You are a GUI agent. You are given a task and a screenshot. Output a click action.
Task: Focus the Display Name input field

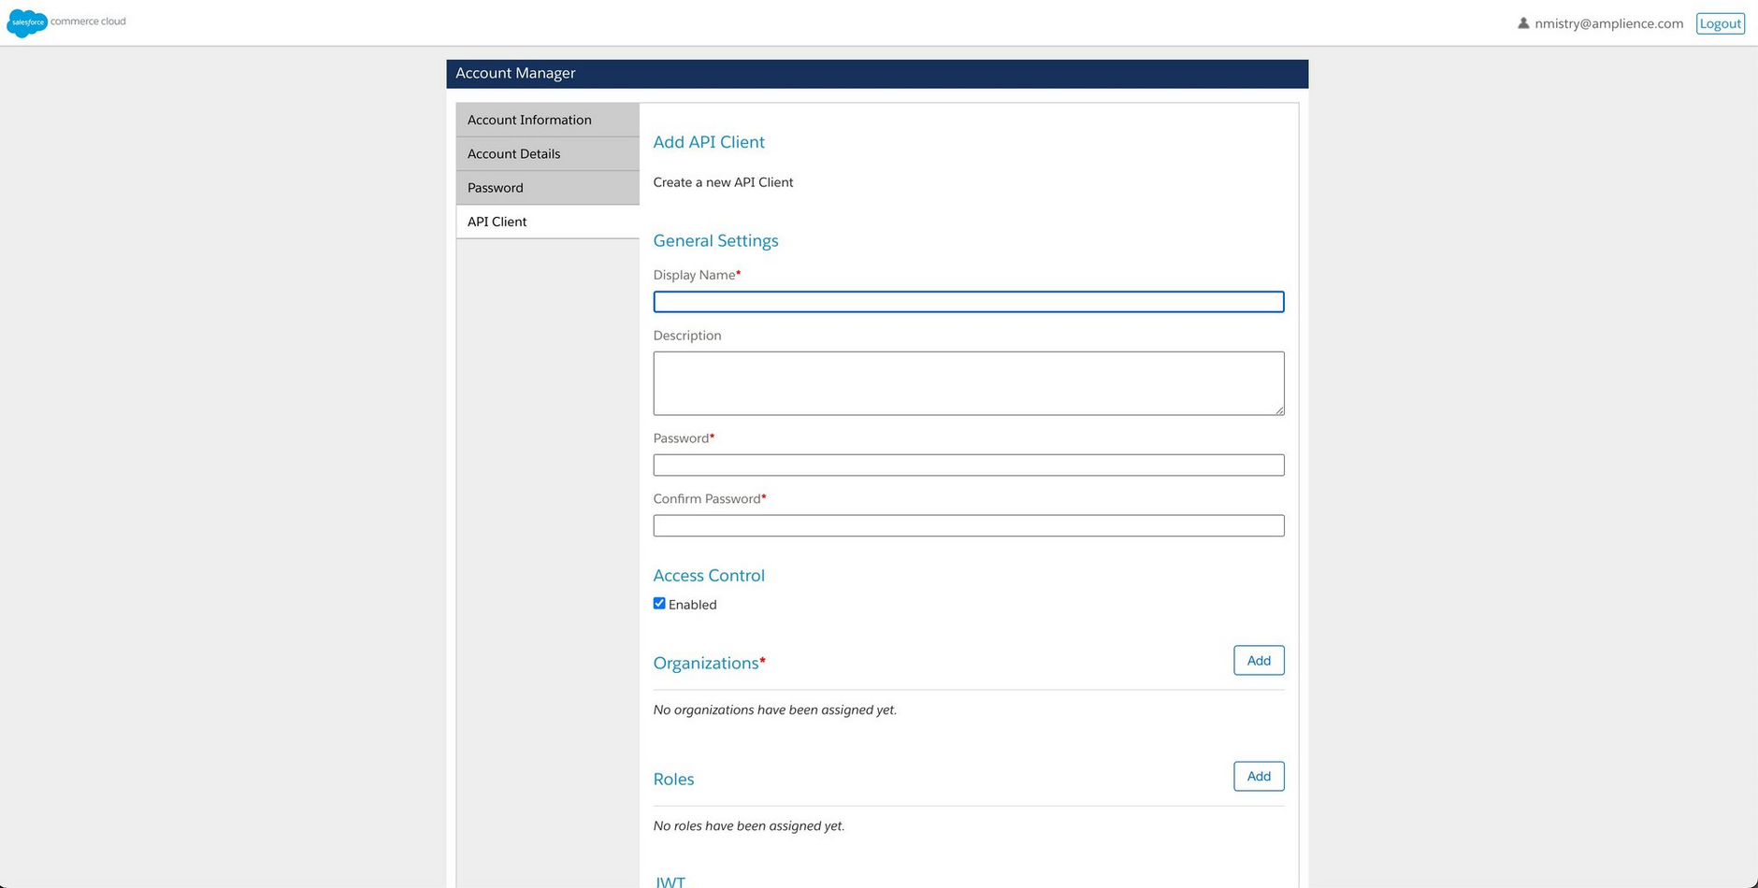[x=968, y=302]
